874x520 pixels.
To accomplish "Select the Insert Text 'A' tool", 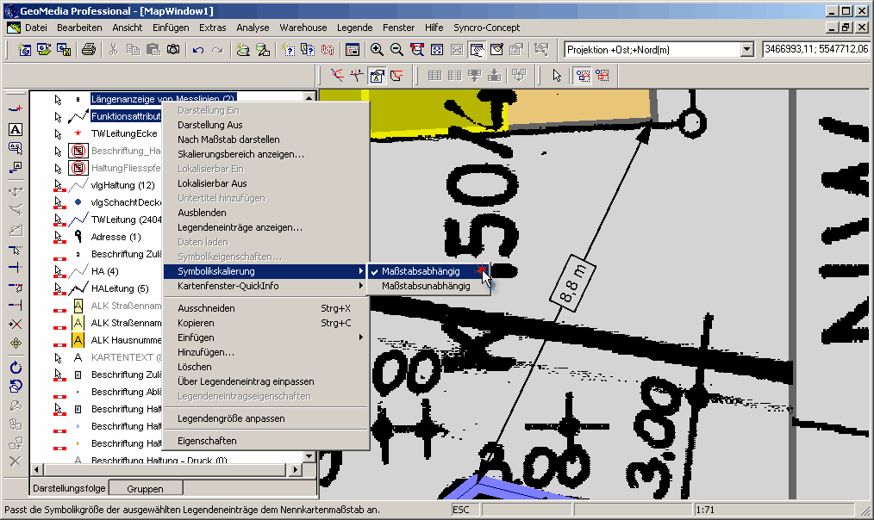I will [15, 129].
